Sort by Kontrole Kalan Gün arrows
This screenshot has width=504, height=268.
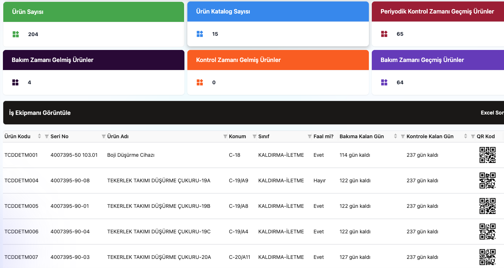click(x=466, y=136)
